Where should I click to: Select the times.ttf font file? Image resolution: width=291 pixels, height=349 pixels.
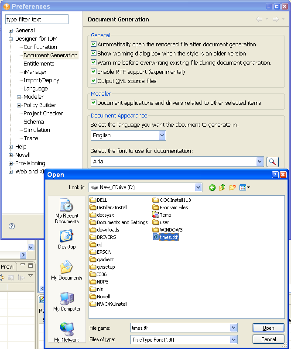pos(166,237)
